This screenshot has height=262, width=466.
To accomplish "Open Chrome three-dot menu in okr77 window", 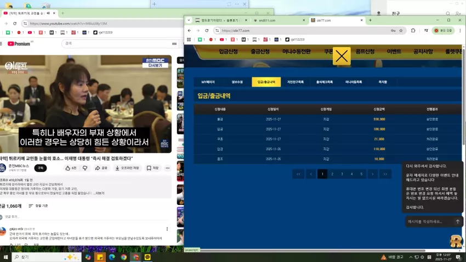I will [460, 31].
